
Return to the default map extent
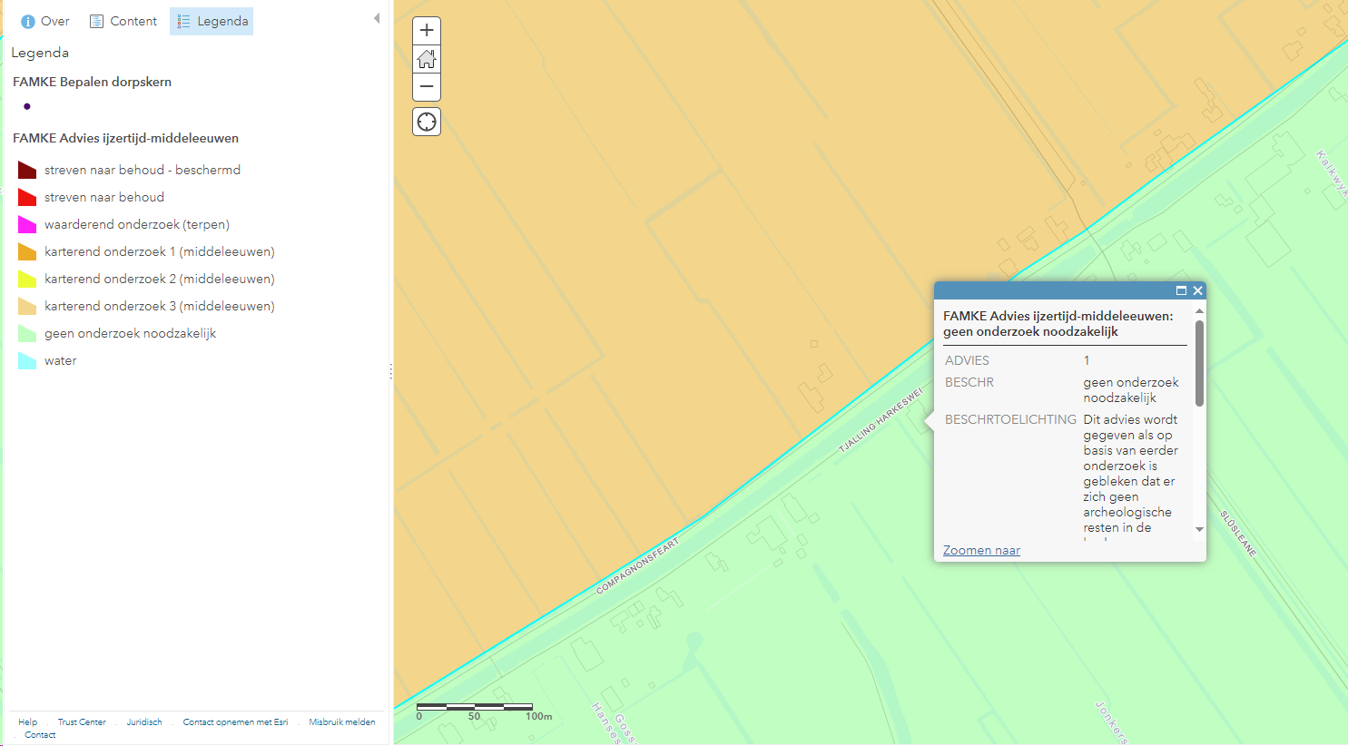click(x=427, y=60)
